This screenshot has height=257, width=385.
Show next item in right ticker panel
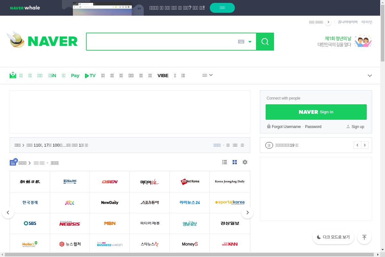tap(365, 145)
